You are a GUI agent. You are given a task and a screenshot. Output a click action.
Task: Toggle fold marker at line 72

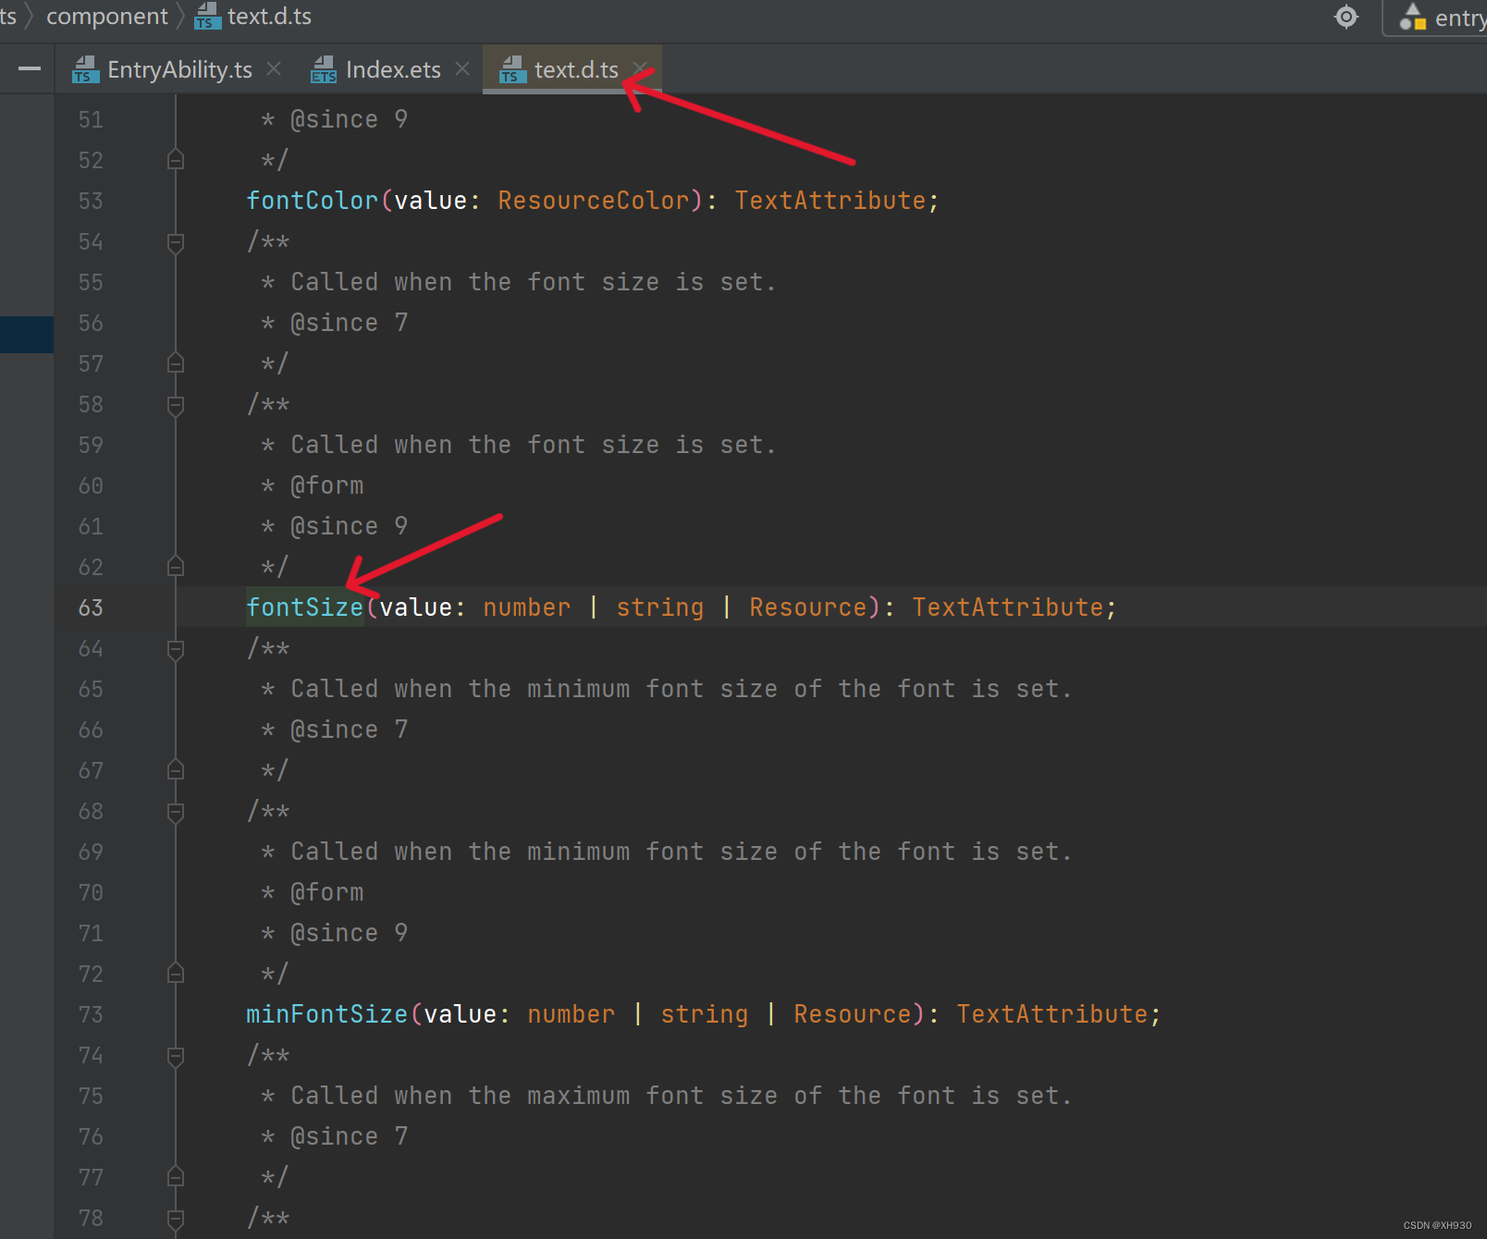(176, 974)
